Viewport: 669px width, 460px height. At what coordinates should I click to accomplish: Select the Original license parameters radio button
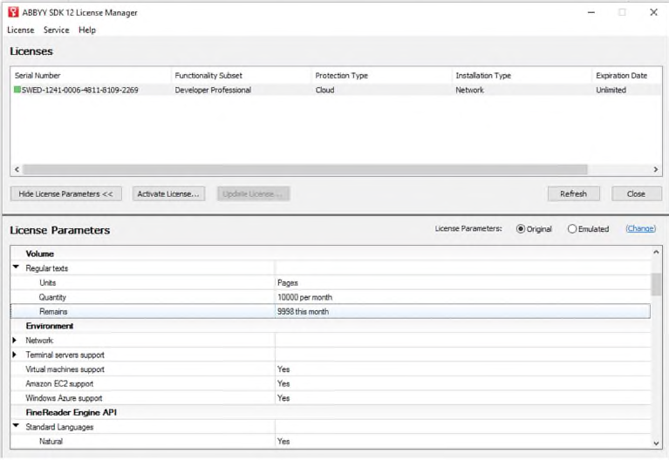click(x=521, y=229)
